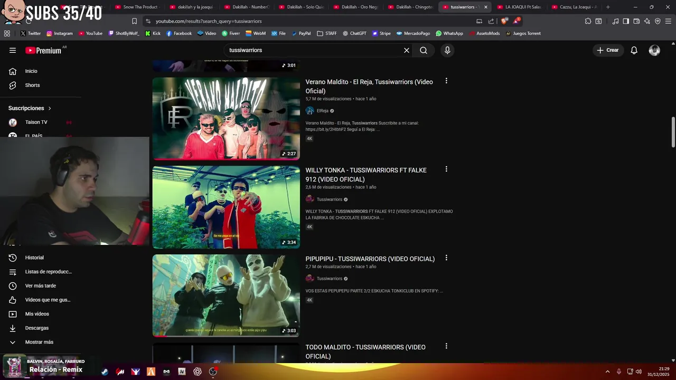Open the MercadoPago bookmark
Viewport: 676px width, 380px height.
pos(412,33)
